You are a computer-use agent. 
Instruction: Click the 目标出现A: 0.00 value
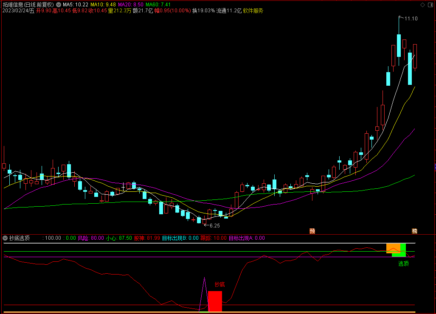click(x=247, y=238)
